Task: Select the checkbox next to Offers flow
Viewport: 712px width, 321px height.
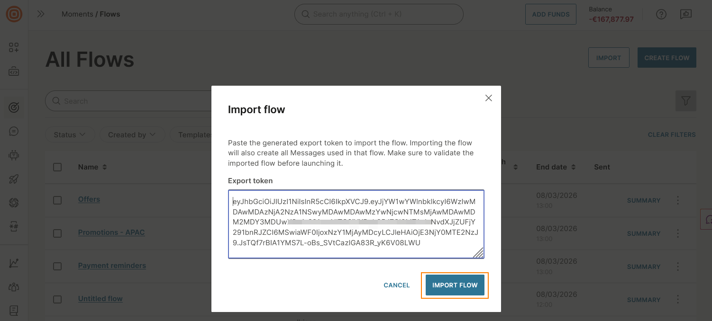Action: pos(57,200)
